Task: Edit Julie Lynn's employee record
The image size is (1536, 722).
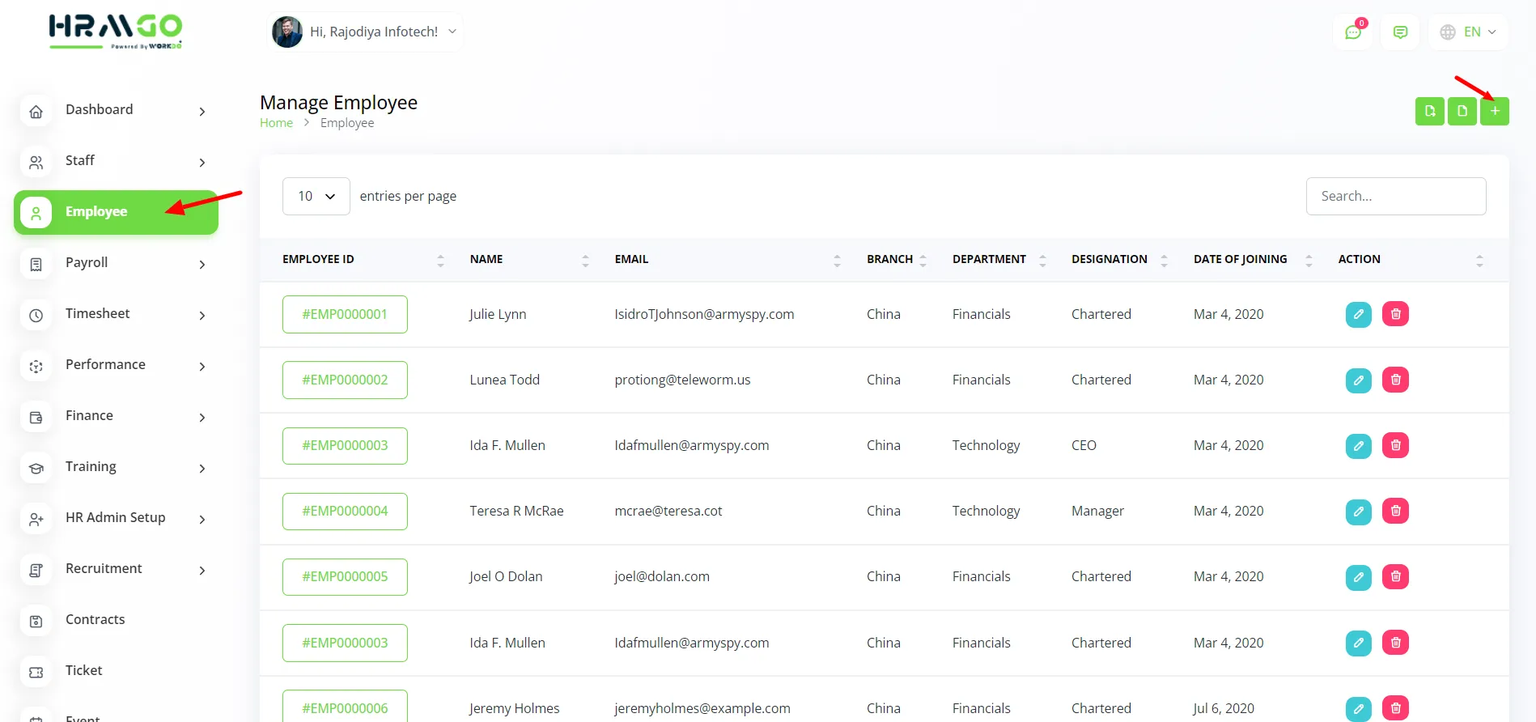Action: pyautogui.click(x=1358, y=314)
